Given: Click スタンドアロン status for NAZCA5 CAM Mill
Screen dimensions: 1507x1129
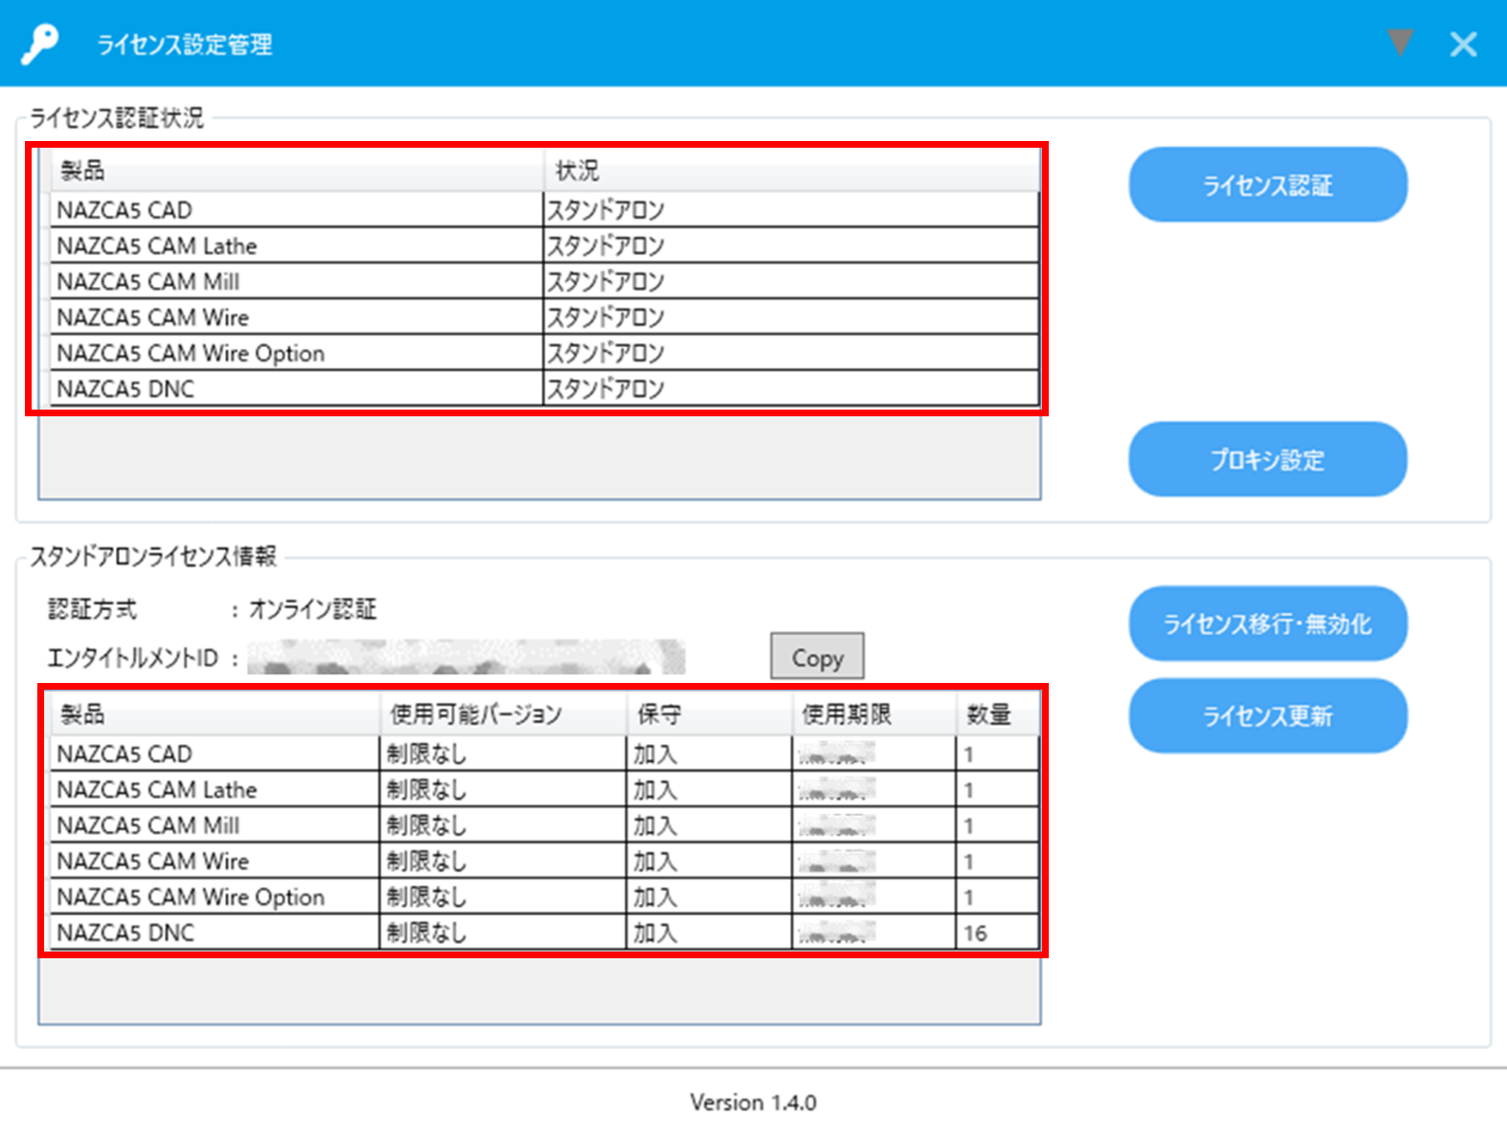Looking at the screenshot, I should (791, 281).
